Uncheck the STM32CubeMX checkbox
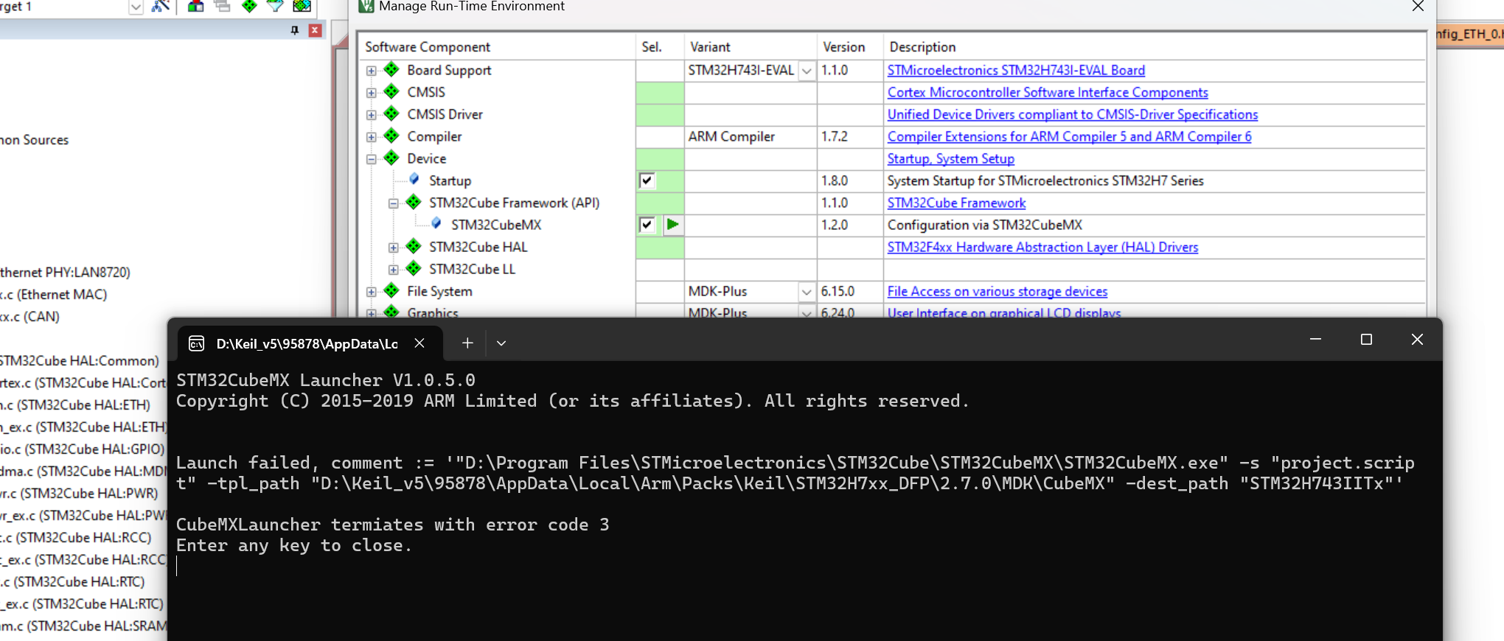 click(647, 225)
